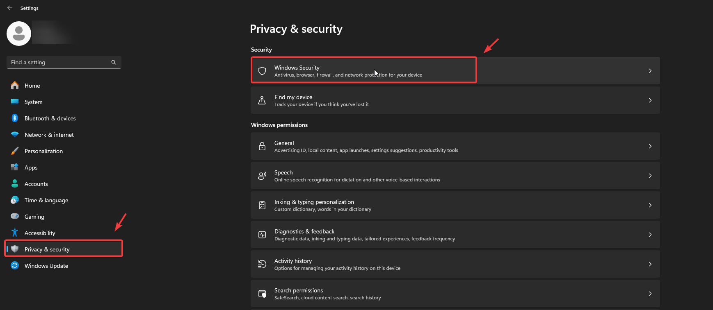Open Time & language settings
This screenshot has width=713, height=310.
(x=46, y=200)
